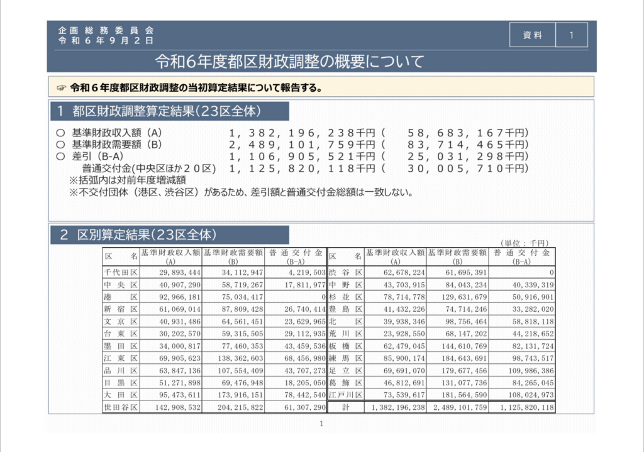644x452 pixels.
Task: Click the note about 不交付団体(港区、渋谷区)
Action: (x=241, y=192)
